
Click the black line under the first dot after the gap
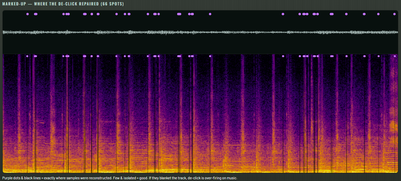pos(283,115)
